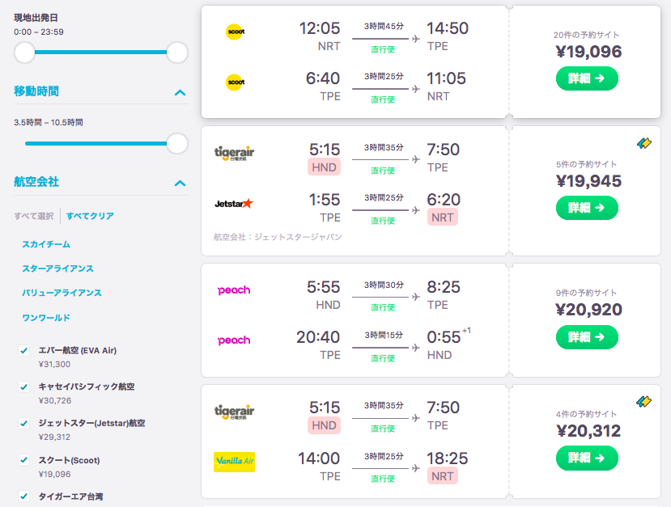The height and width of the screenshot is (507, 671).
Task: Click the Peach logo on the 5:55 flight
Action: click(234, 290)
